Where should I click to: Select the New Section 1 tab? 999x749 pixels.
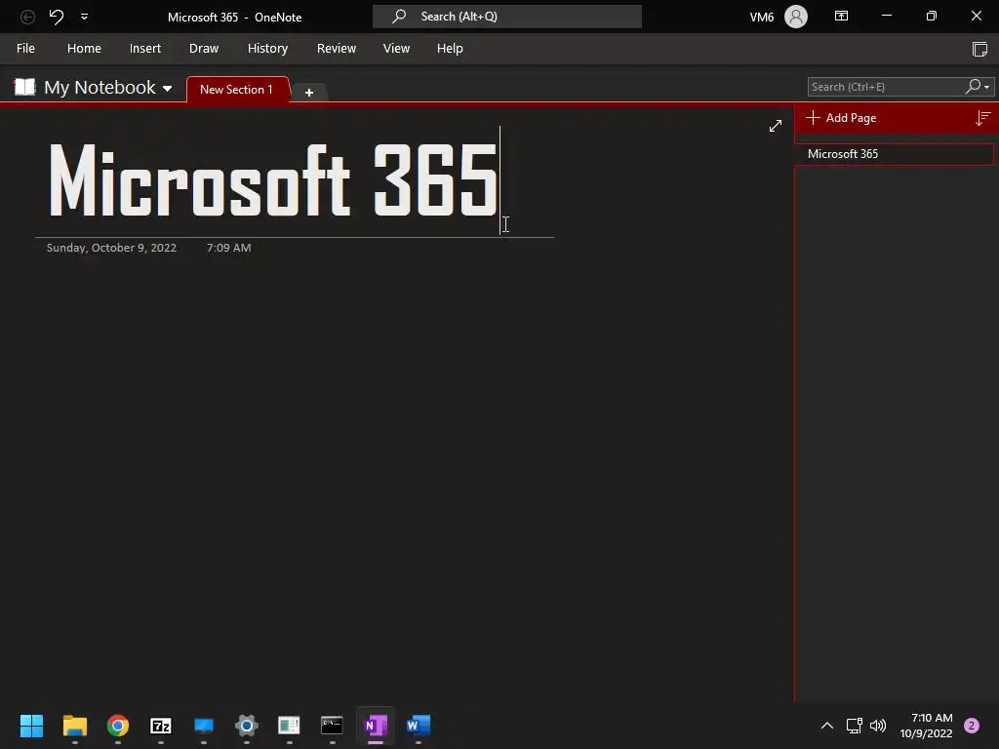[236, 90]
